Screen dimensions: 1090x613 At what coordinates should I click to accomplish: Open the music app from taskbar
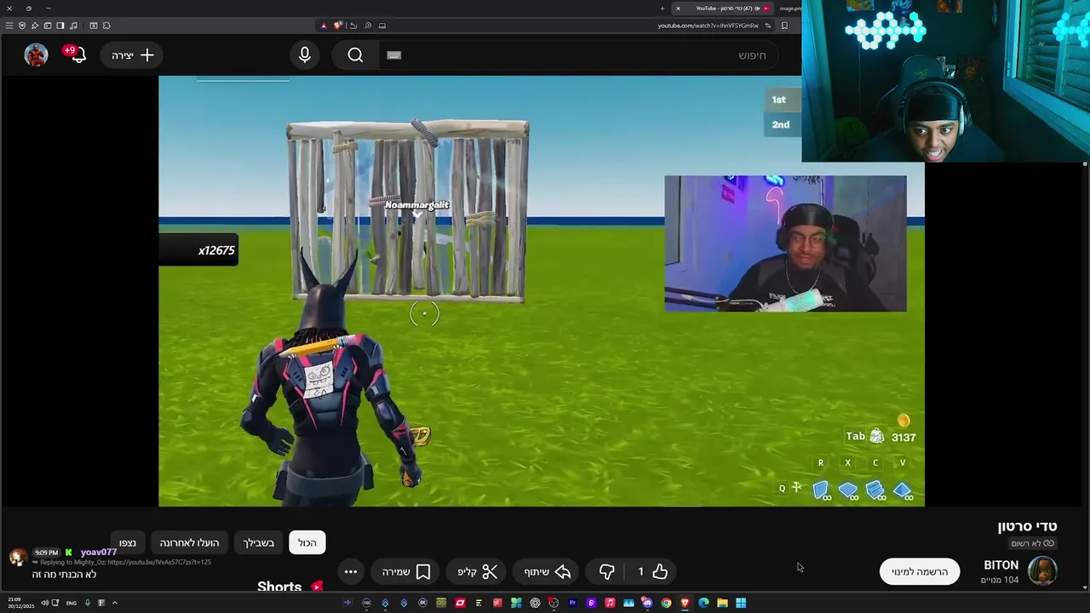click(610, 603)
